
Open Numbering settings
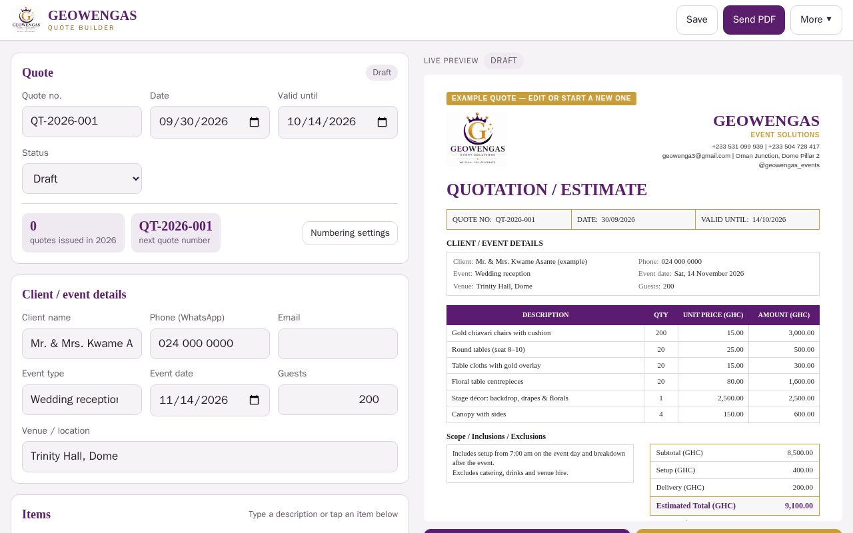350,233
